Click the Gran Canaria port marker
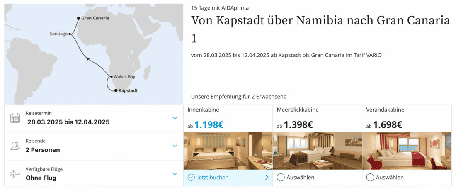Screen dimensions: 456x190 pos(78,18)
